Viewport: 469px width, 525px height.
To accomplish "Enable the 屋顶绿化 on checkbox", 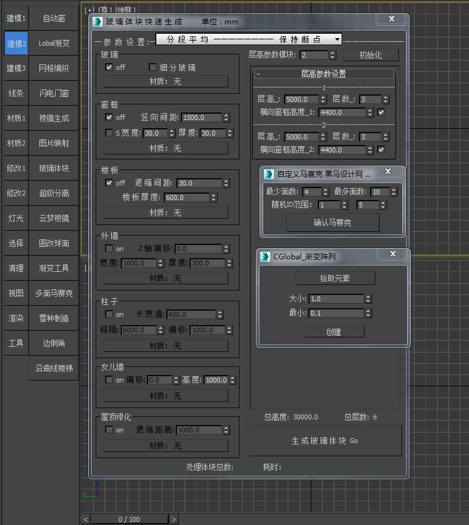I will (x=109, y=429).
